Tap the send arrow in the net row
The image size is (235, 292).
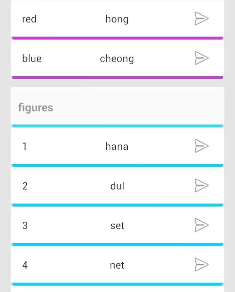point(201,265)
